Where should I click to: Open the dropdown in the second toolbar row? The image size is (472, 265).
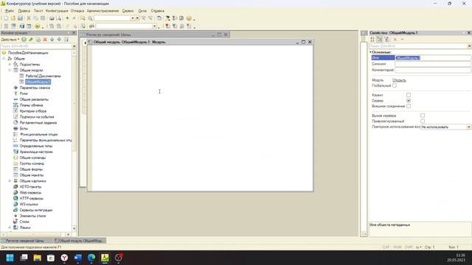154,26
